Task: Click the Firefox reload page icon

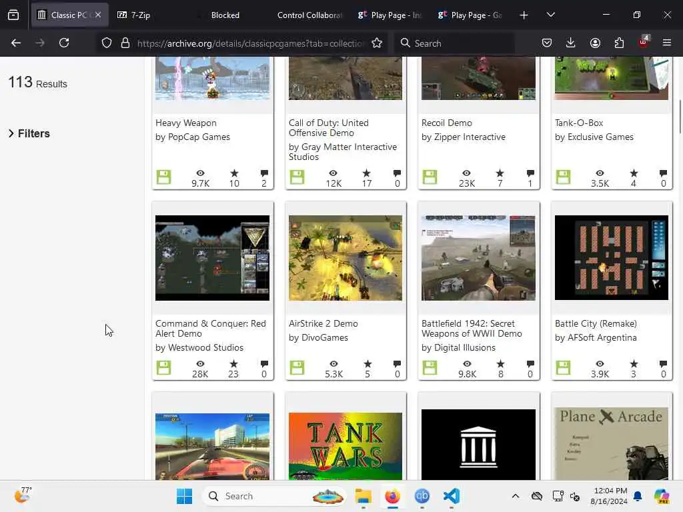Action: tap(64, 43)
